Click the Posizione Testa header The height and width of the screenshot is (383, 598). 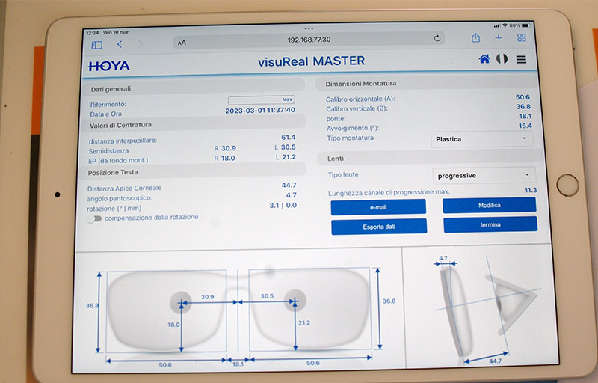tap(194, 171)
